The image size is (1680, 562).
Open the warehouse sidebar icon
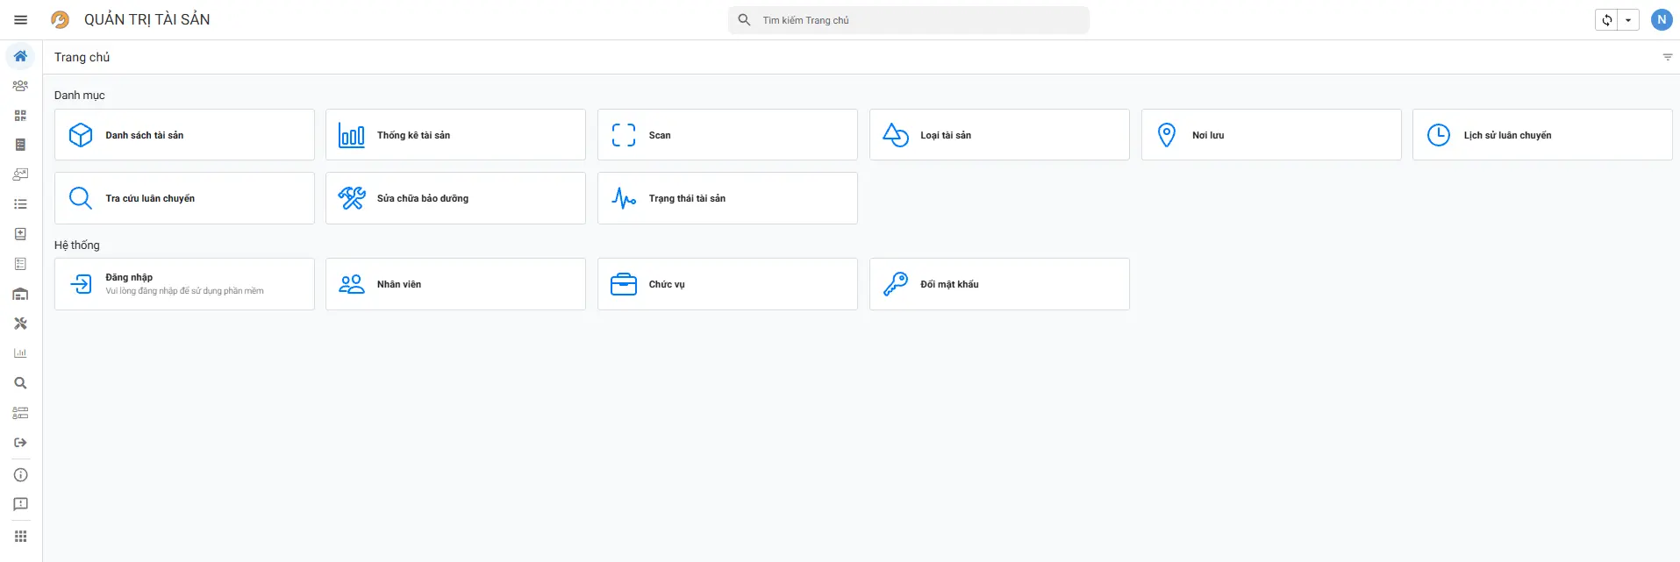[x=20, y=294]
